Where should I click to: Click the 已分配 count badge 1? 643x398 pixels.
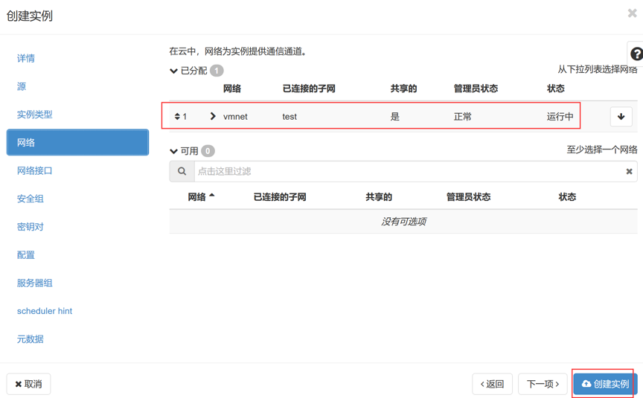pos(217,71)
